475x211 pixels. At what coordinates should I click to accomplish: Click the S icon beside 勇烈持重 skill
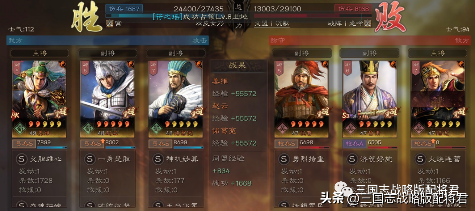[283, 159]
